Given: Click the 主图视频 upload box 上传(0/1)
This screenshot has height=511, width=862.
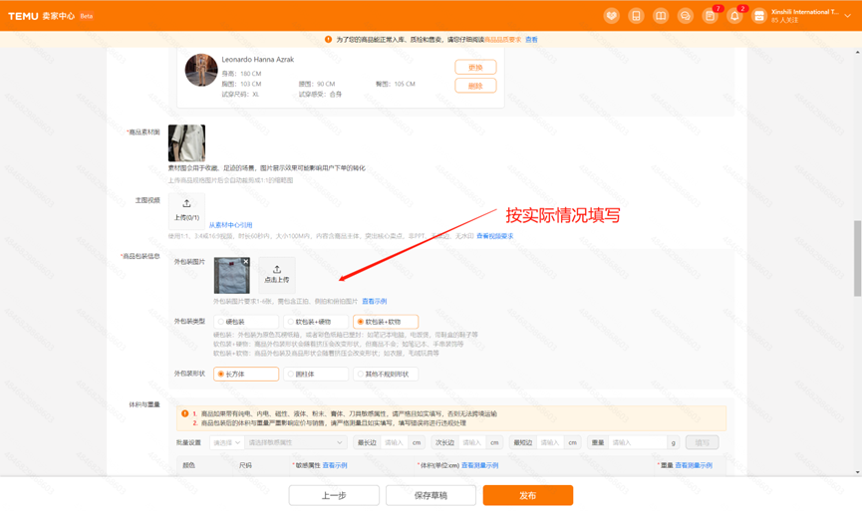Looking at the screenshot, I should (x=186, y=210).
